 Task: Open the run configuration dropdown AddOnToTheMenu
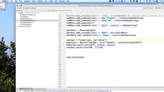(x=148, y=8)
